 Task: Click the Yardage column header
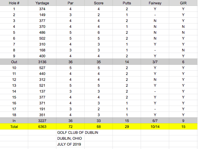point(42,4)
